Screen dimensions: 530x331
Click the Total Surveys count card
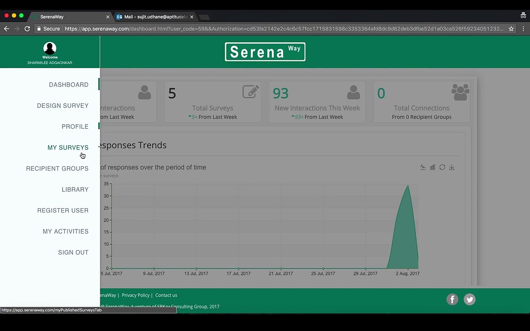pyautogui.click(x=213, y=102)
